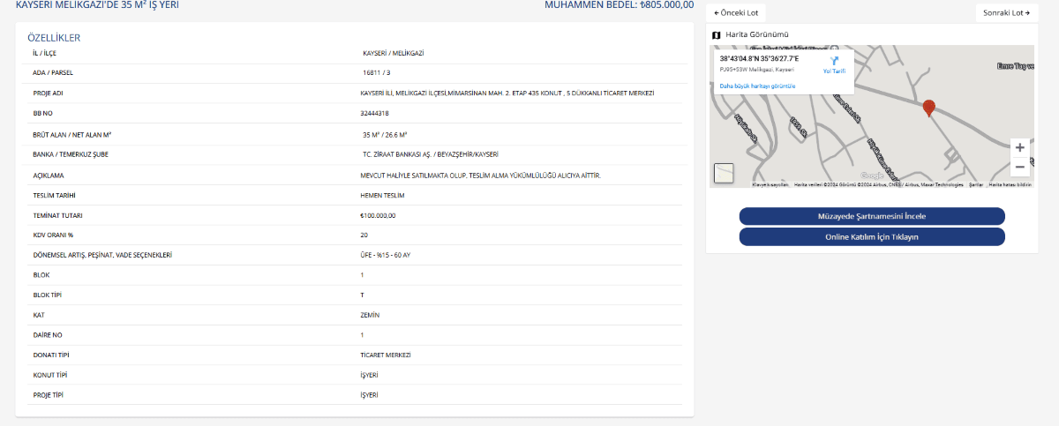1059x426 pixels.
Task: Select the area value 35 M² / 26.6 M²
Action: point(386,134)
